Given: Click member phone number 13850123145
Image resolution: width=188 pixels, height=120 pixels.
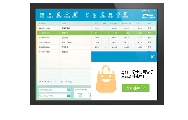Looking at the screenshot, I should (81, 90).
